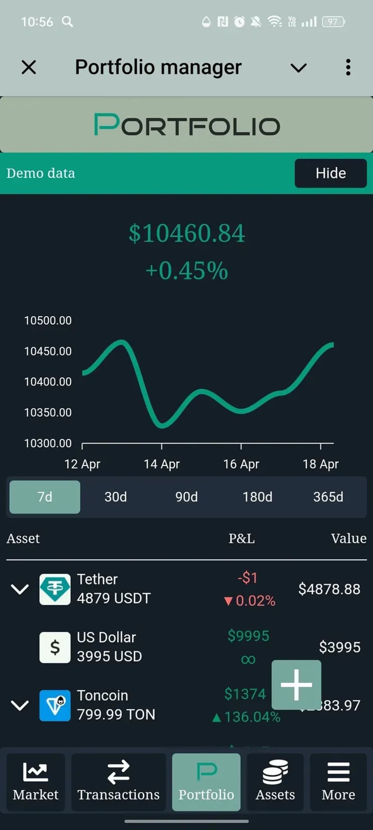
Task: Hide the demo data banner
Action: coord(331,173)
